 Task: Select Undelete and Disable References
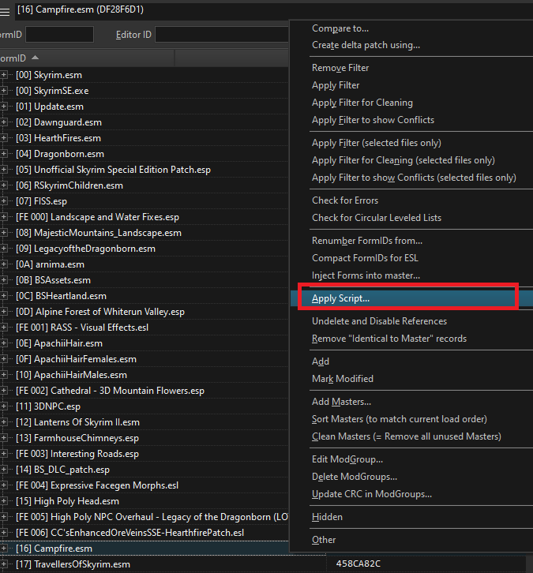click(x=380, y=321)
